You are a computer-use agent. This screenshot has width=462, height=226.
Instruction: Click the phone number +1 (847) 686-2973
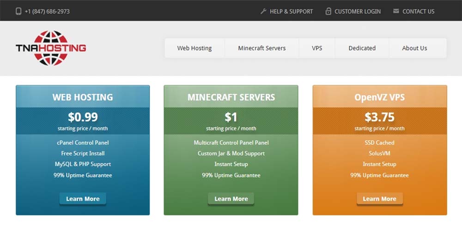pyautogui.click(x=47, y=12)
